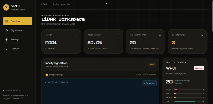213x104 pixels.
Task: Click the CRITICAL status badge
Action: (x=199, y=68)
